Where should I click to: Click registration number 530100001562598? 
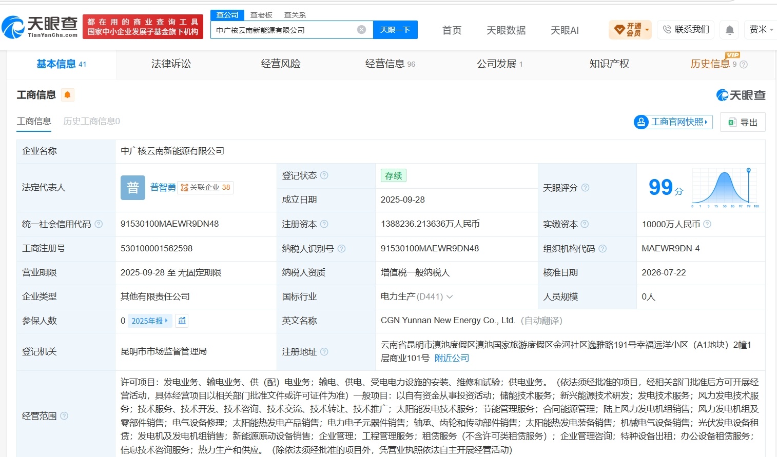pos(157,248)
